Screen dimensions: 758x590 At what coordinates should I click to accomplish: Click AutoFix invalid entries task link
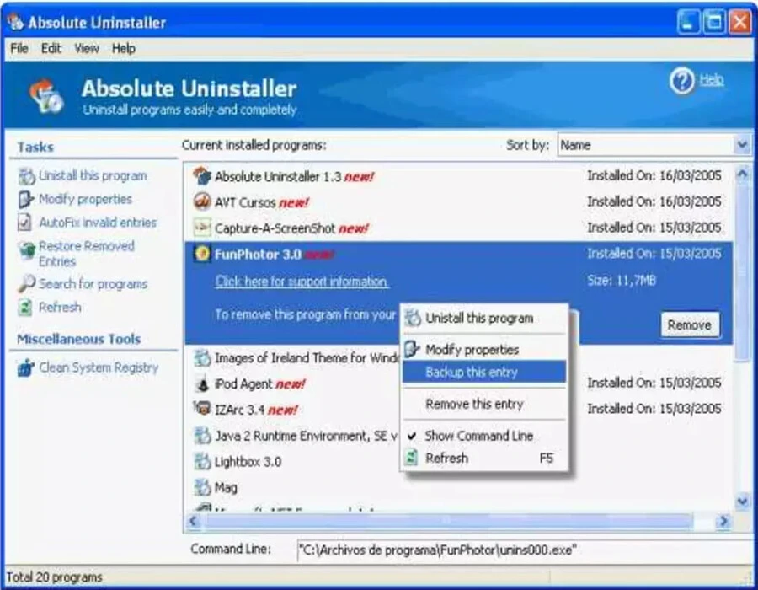(x=98, y=223)
